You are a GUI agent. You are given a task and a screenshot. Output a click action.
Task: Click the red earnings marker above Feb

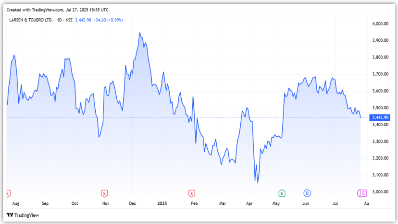(191, 193)
